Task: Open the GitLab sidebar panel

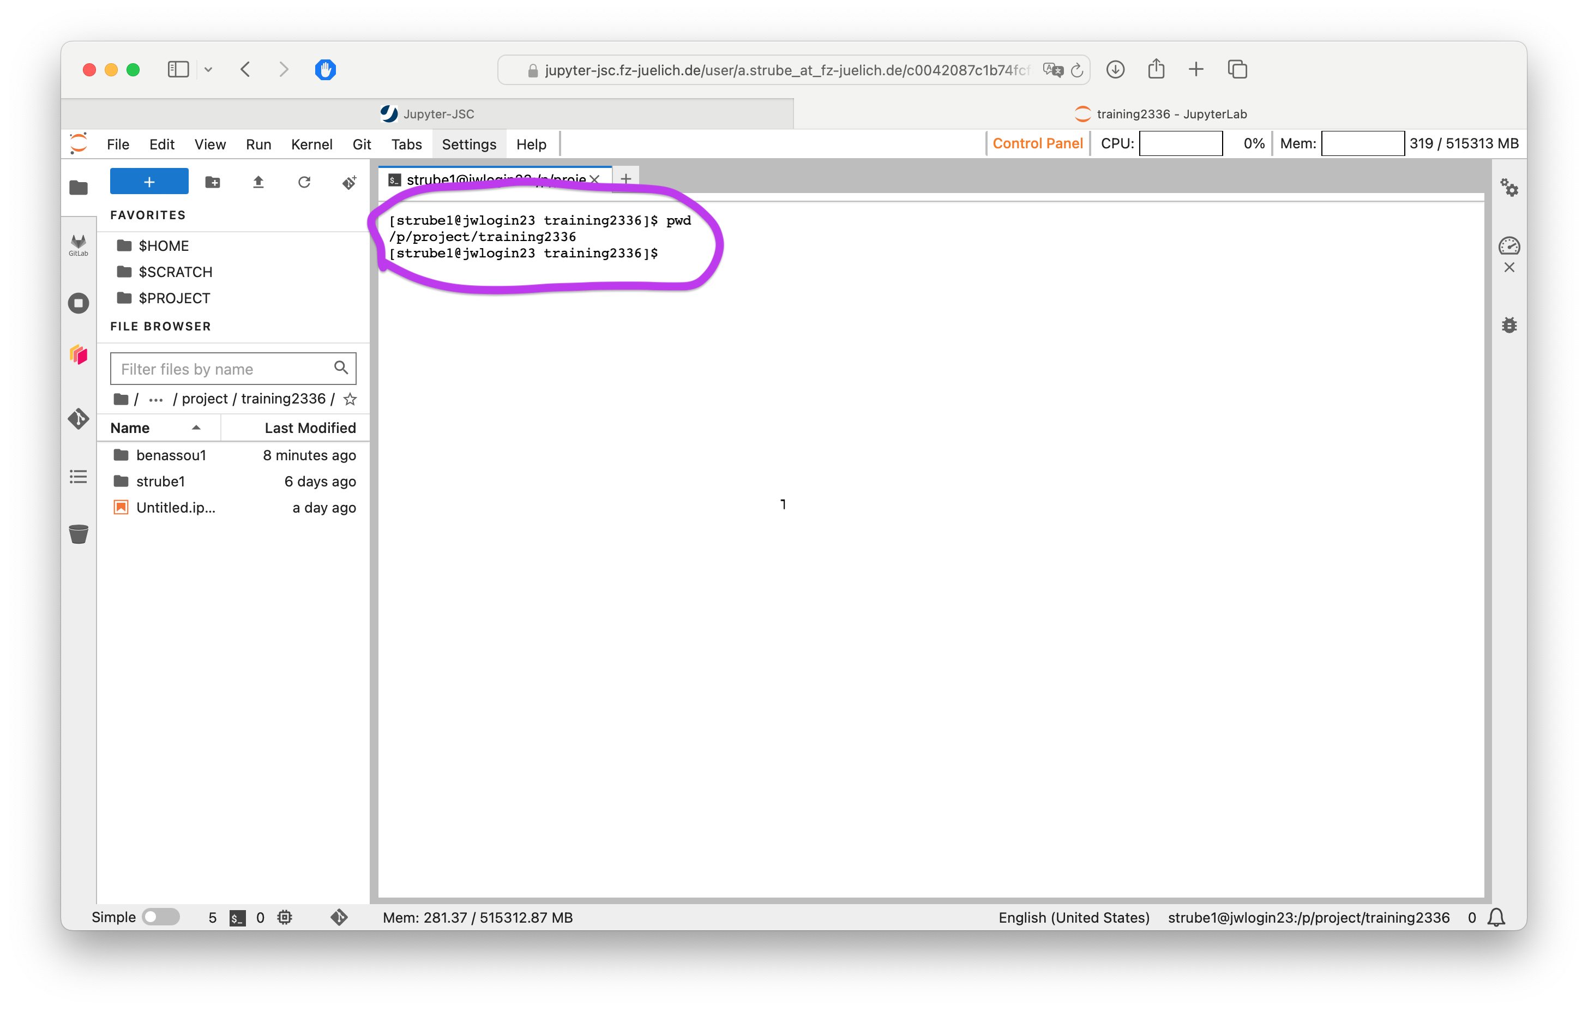Action: tap(79, 245)
